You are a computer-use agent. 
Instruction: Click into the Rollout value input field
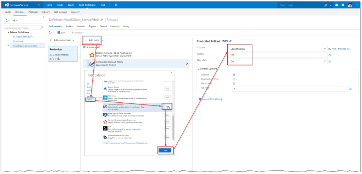[276, 55]
